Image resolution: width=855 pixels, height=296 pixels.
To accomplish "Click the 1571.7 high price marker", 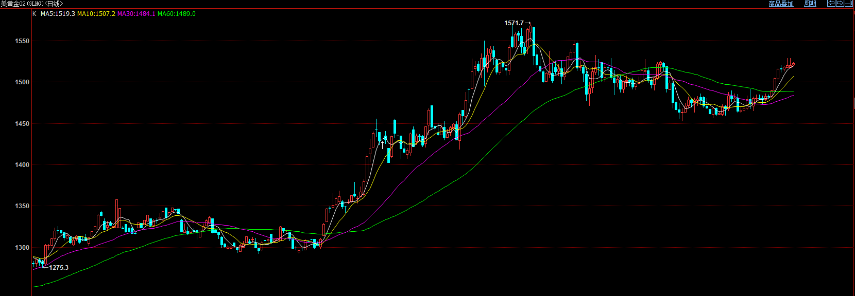I will 514,23.
